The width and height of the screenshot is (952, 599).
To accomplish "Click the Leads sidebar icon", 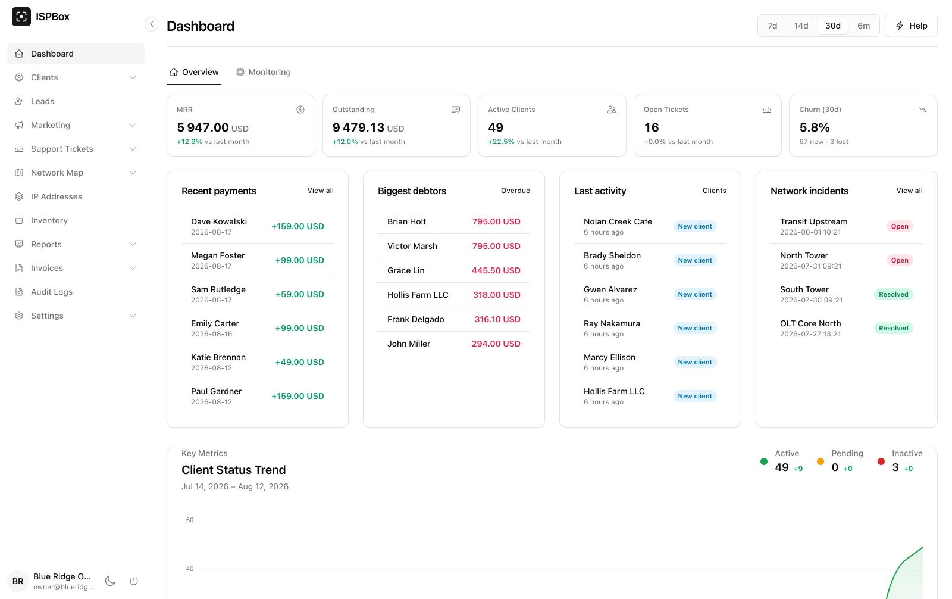I will pos(19,101).
